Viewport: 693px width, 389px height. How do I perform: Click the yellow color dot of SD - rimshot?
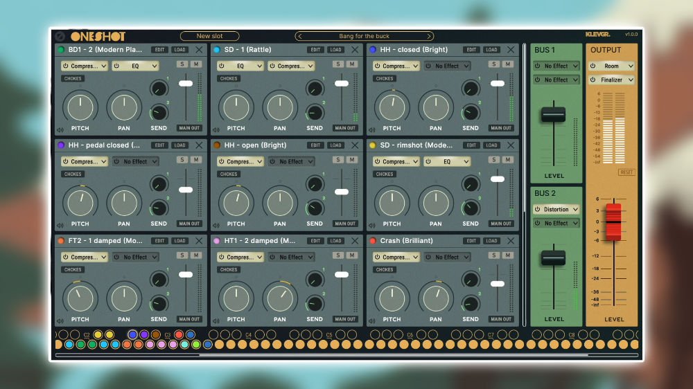[373, 145]
